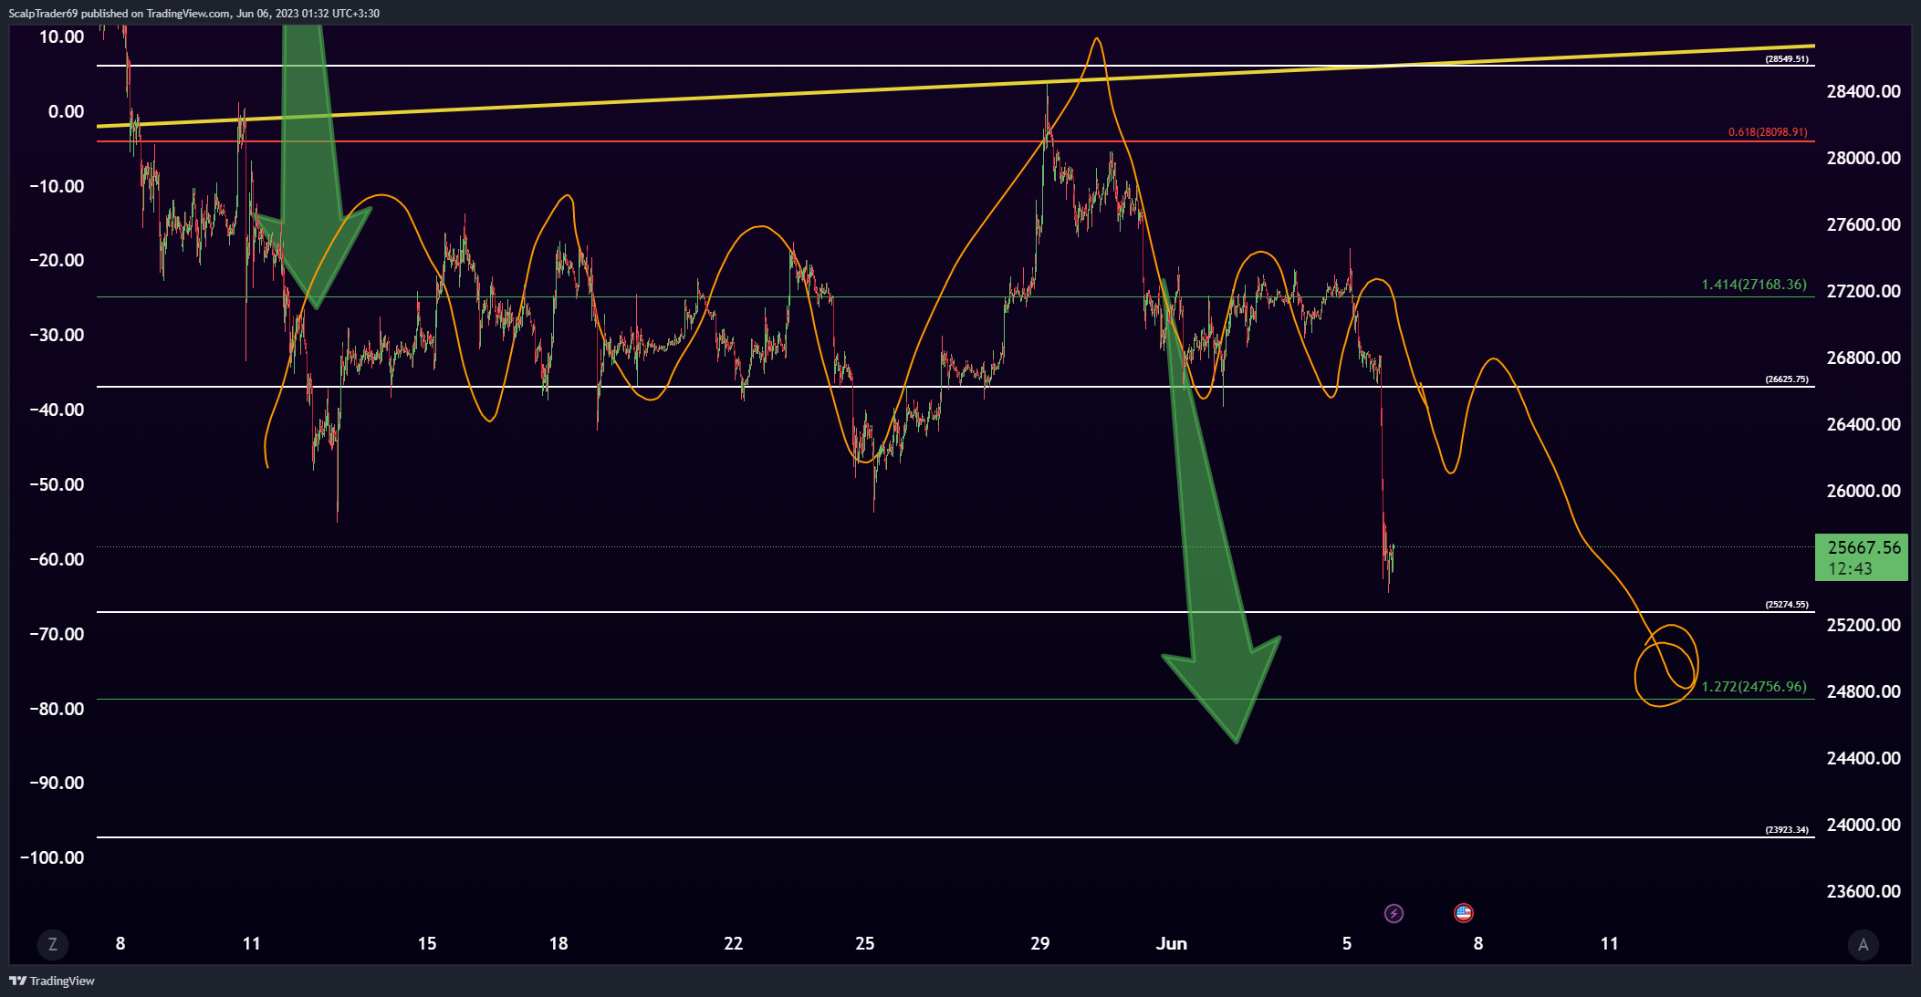The image size is (1921, 997).
Task: Click the 29 date label on time axis
Action: [x=1040, y=943]
